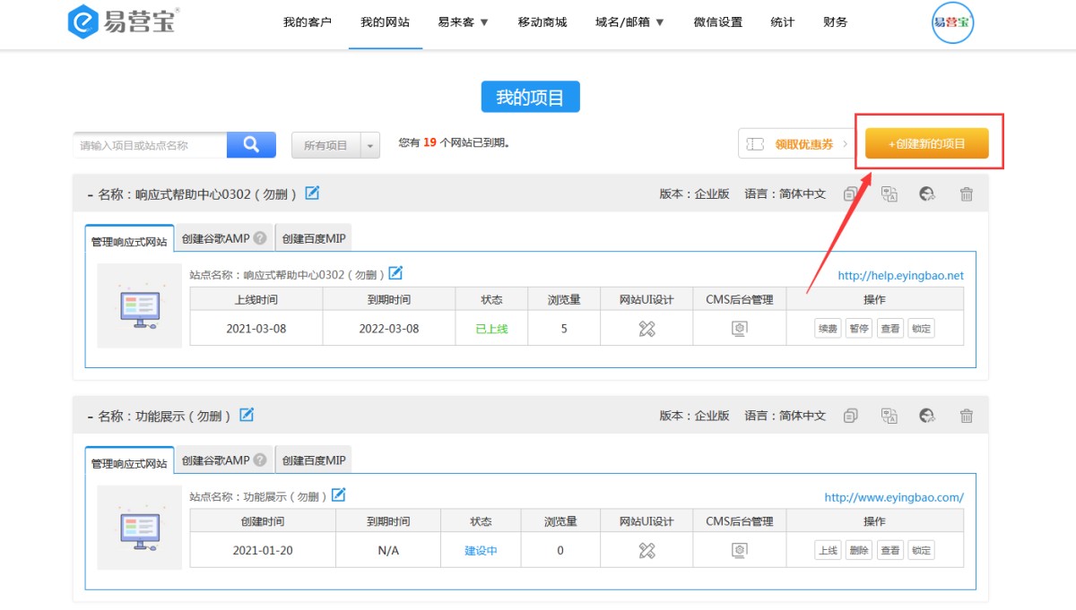
Task: Switch to 创建百度MIP tab in 功能展示 project
Action: [x=313, y=460]
